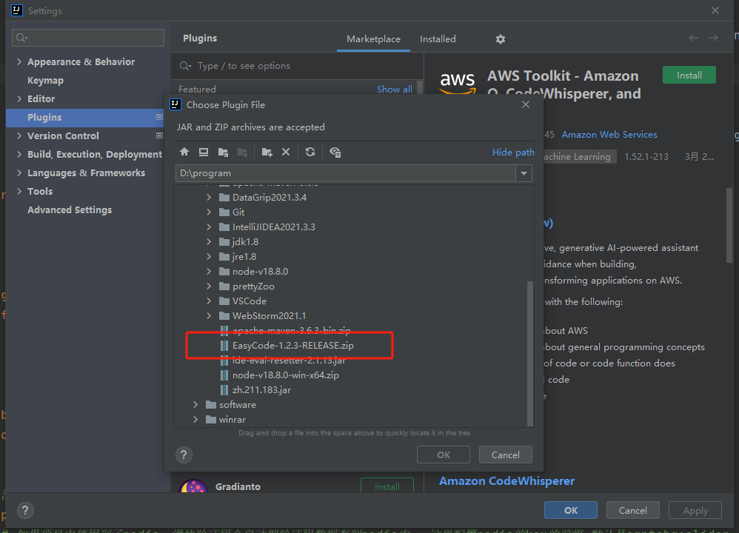Expand Version Control section
Viewport: 739px width, 533px height.
19,135
